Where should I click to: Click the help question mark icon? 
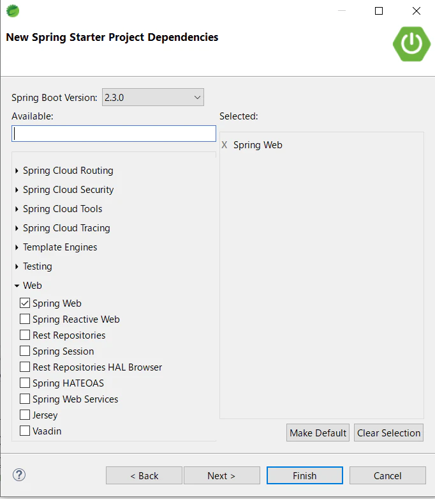click(19, 475)
